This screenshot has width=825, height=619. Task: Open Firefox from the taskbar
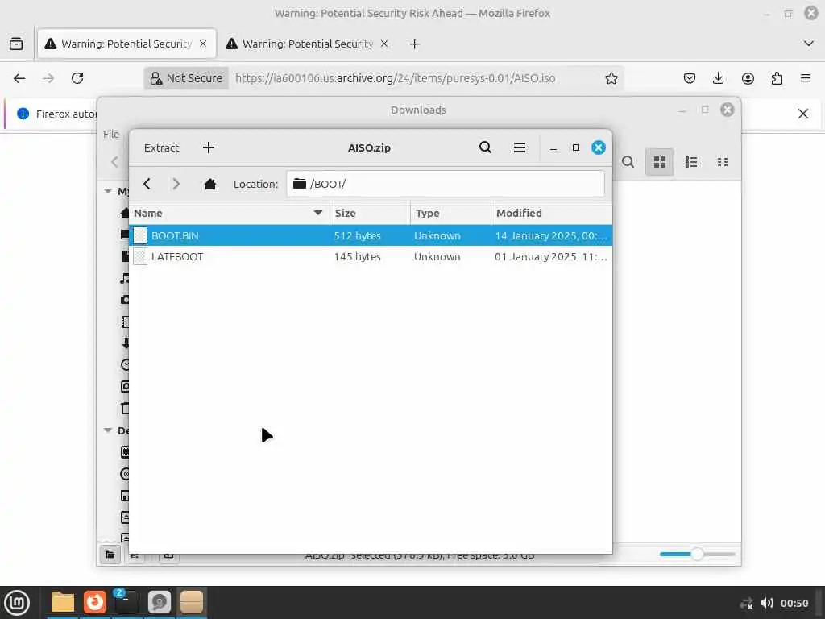click(x=95, y=602)
